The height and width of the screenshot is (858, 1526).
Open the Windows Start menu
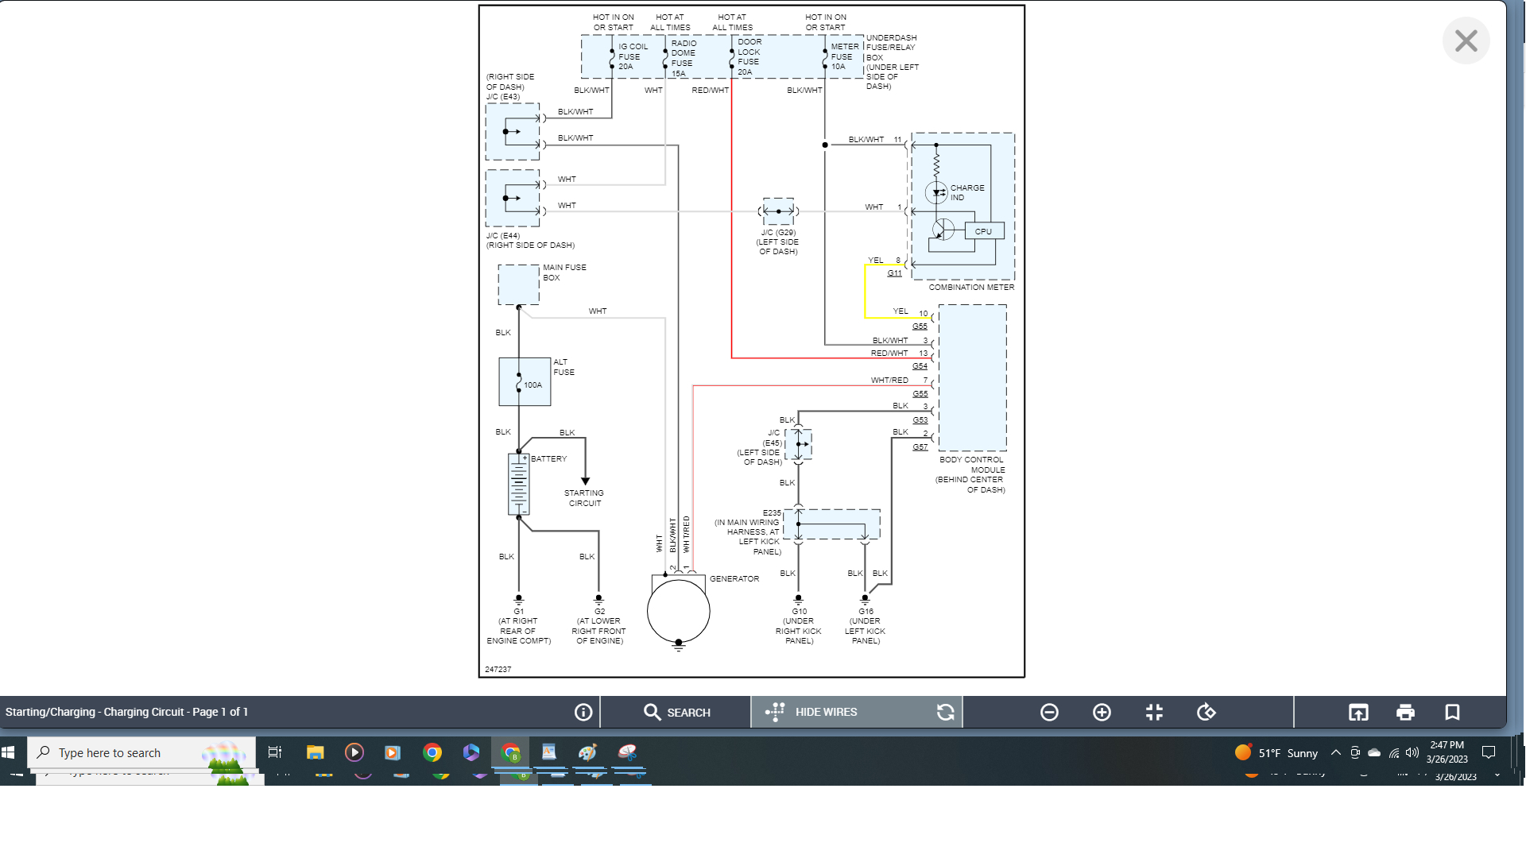[x=9, y=753]
